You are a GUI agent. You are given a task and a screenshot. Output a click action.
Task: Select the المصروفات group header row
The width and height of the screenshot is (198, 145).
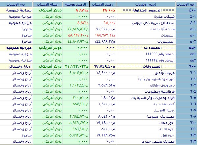point(99,66)
